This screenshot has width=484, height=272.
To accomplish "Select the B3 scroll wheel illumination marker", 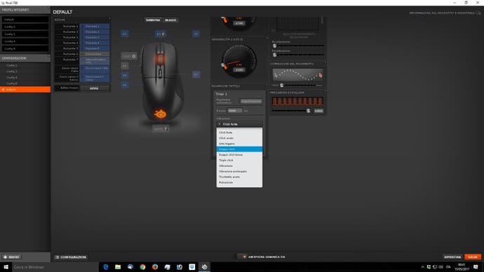I will [x=161, y=34].
